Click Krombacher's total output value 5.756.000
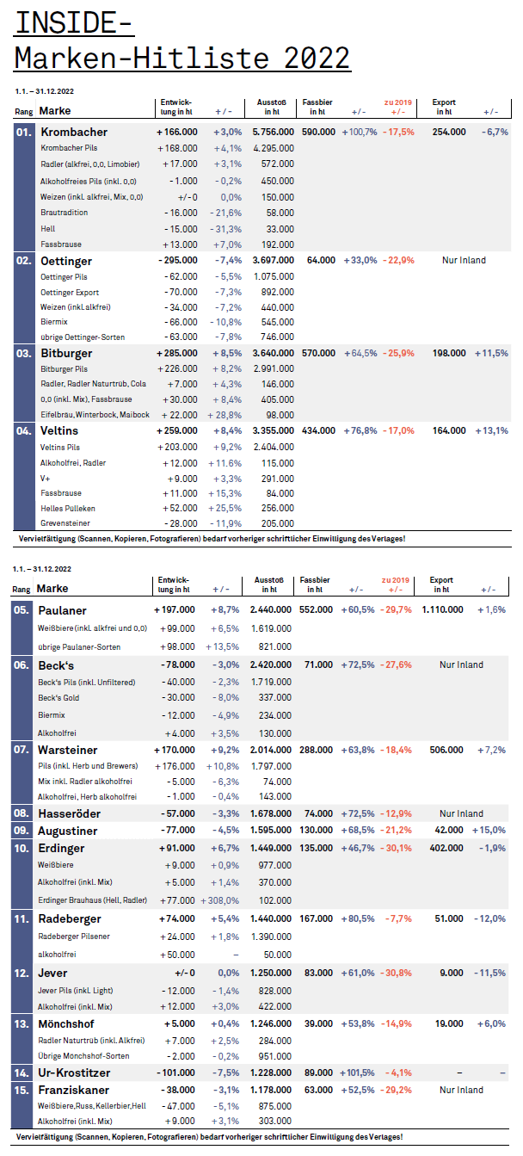This screenshot has height=1156, width=523. click(x=274, y=132)
